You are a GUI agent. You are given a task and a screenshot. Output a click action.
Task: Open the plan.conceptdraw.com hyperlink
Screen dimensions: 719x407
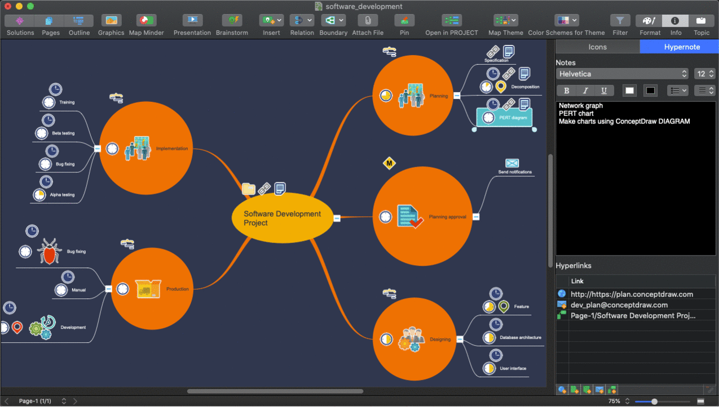[632, 294]
